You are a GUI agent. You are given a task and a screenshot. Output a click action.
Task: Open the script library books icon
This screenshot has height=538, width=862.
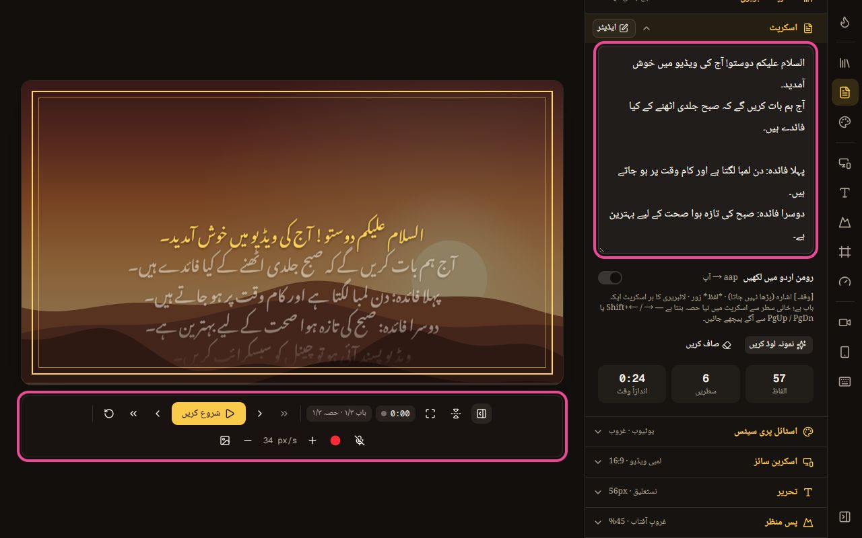844,63
